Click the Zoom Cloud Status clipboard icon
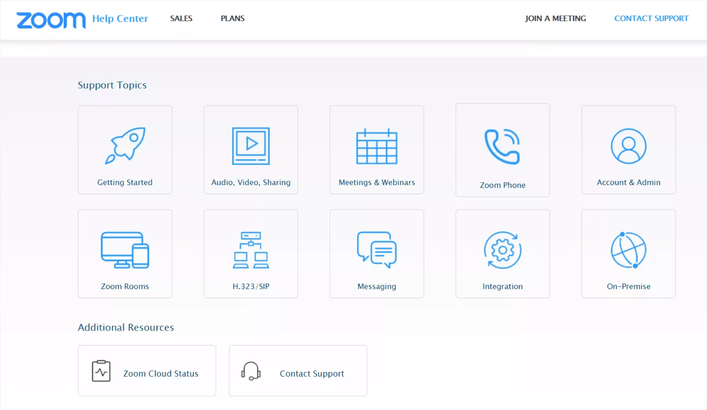707x410 pixels. tap(101, 371)
